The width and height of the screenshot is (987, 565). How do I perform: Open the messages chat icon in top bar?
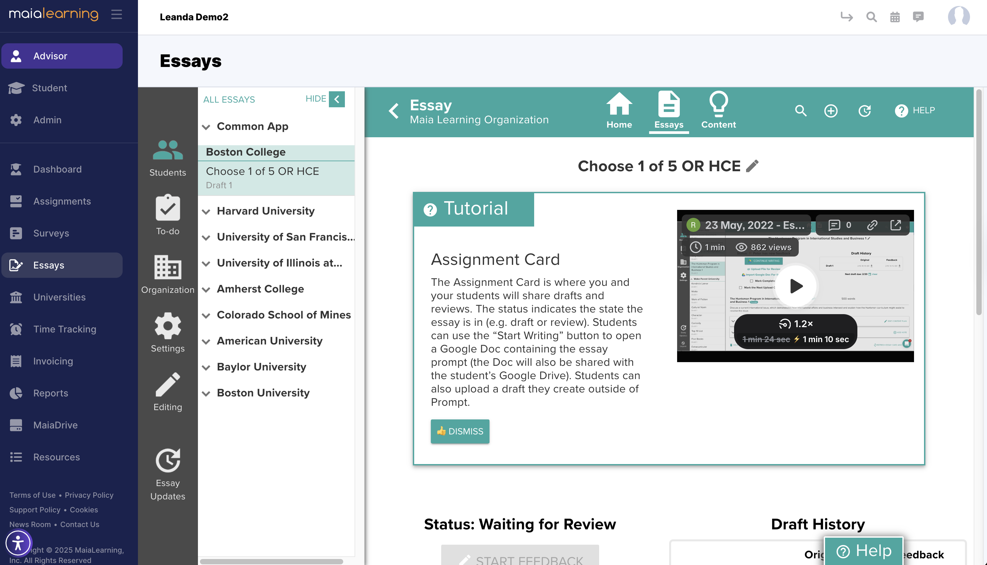(x=918, y=17)
